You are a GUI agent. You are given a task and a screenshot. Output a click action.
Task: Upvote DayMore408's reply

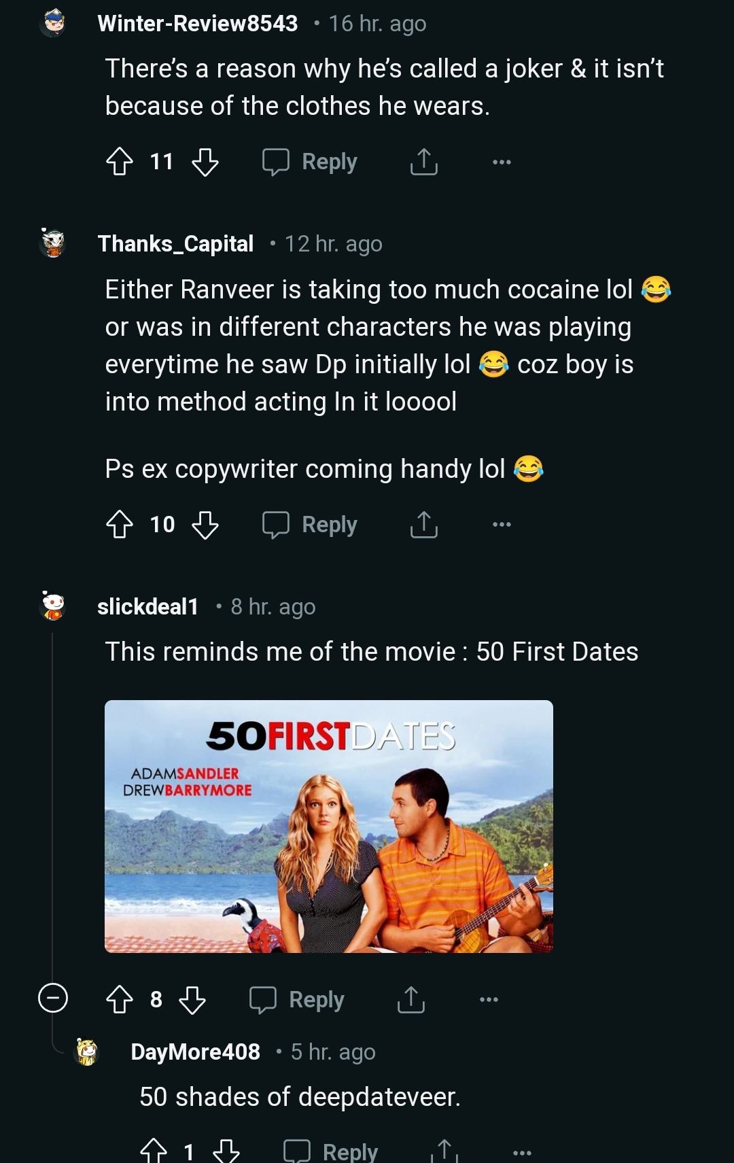click(x=154, y=1151)
